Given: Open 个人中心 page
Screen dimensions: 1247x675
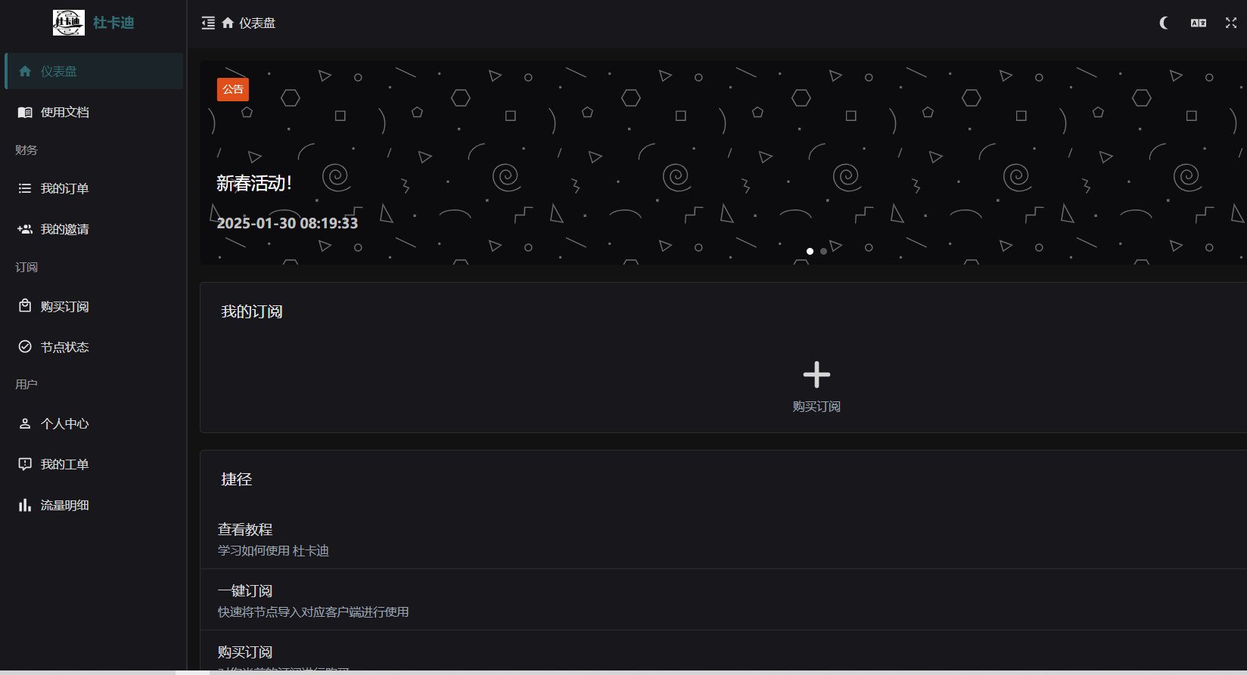Looking at the screenshot, I should tap(94, 423).
